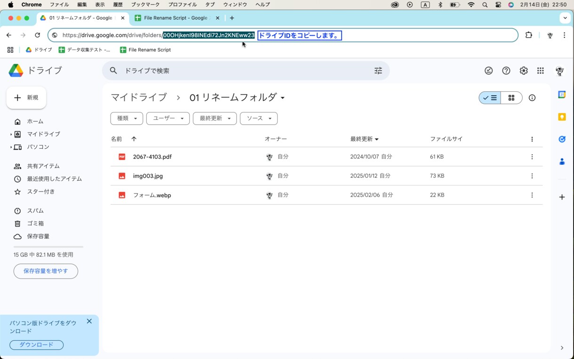Open the ブックマーク menu

pyautogui.click(x=146, y=5)
